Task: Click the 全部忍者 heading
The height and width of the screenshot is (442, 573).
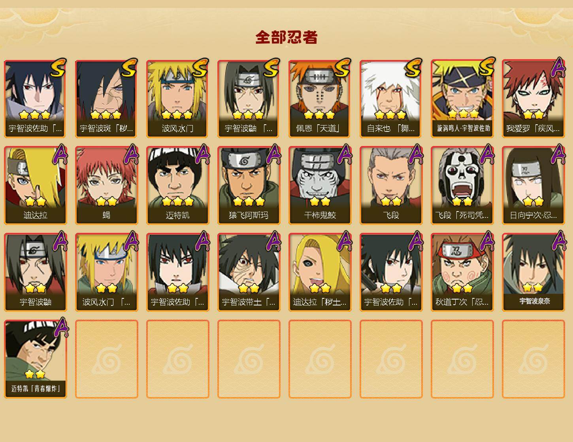Action: [286, 37]
